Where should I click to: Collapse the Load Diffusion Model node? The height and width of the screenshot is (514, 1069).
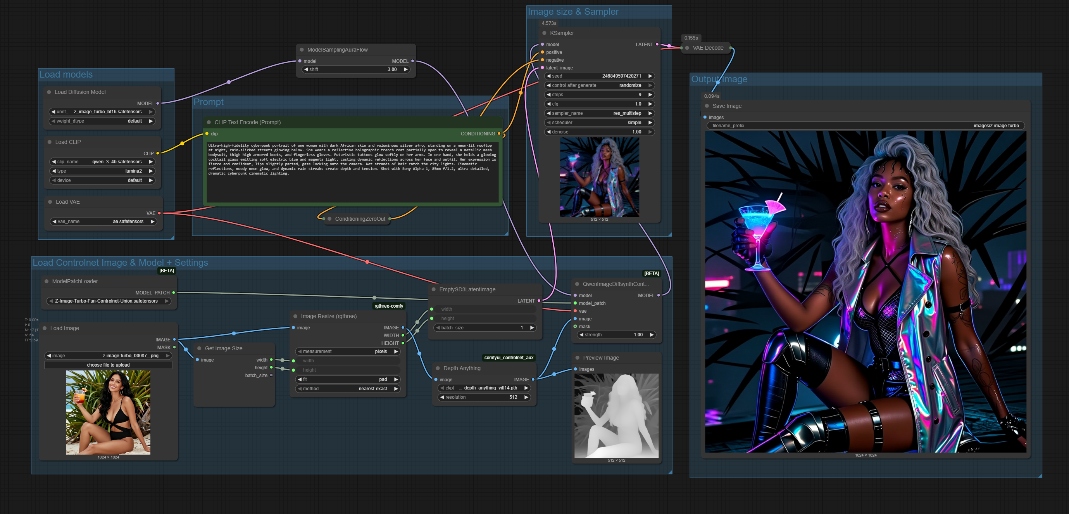49,92
